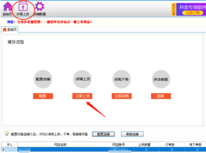Click the lightbulb hint icon
The height and width of the screenshot is (153, 206).
tap(7, 134)
